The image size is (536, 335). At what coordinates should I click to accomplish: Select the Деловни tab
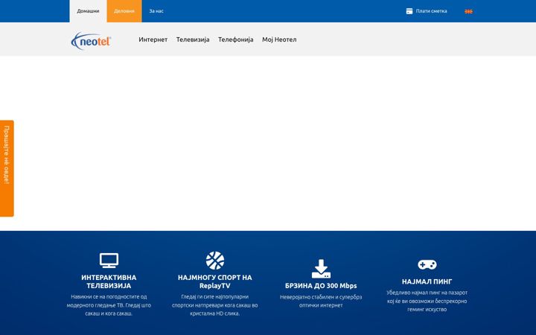124,11
